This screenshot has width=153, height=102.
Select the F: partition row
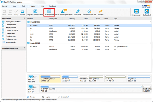(89, 40)
